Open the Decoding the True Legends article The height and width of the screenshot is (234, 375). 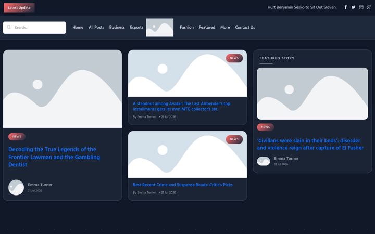[x=54, y=157]
